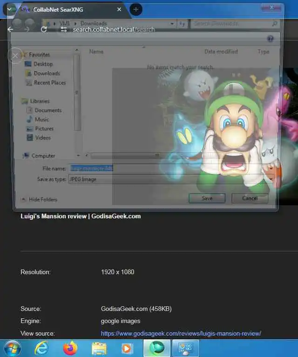This screenshot has height=357, width=298.
Task: Click the google images engine value
Action: pyautogui.click(x=121, y=321)
